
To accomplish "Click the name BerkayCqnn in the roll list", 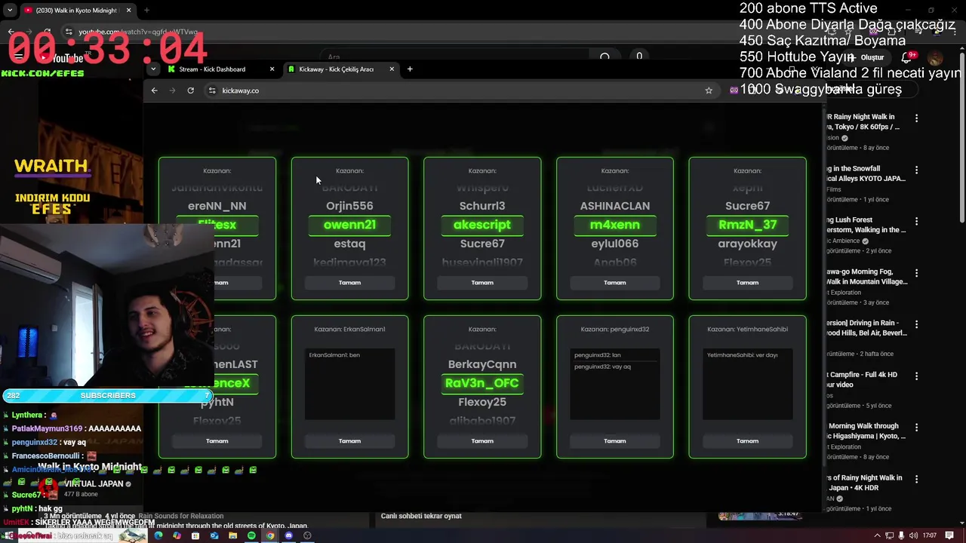I will pyautogui.click(x=482, y=364).
